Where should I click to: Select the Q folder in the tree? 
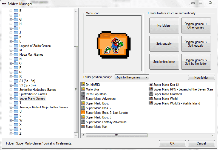click(x=21, y=72)
